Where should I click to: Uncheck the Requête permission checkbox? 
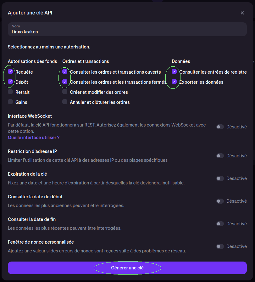10,71
